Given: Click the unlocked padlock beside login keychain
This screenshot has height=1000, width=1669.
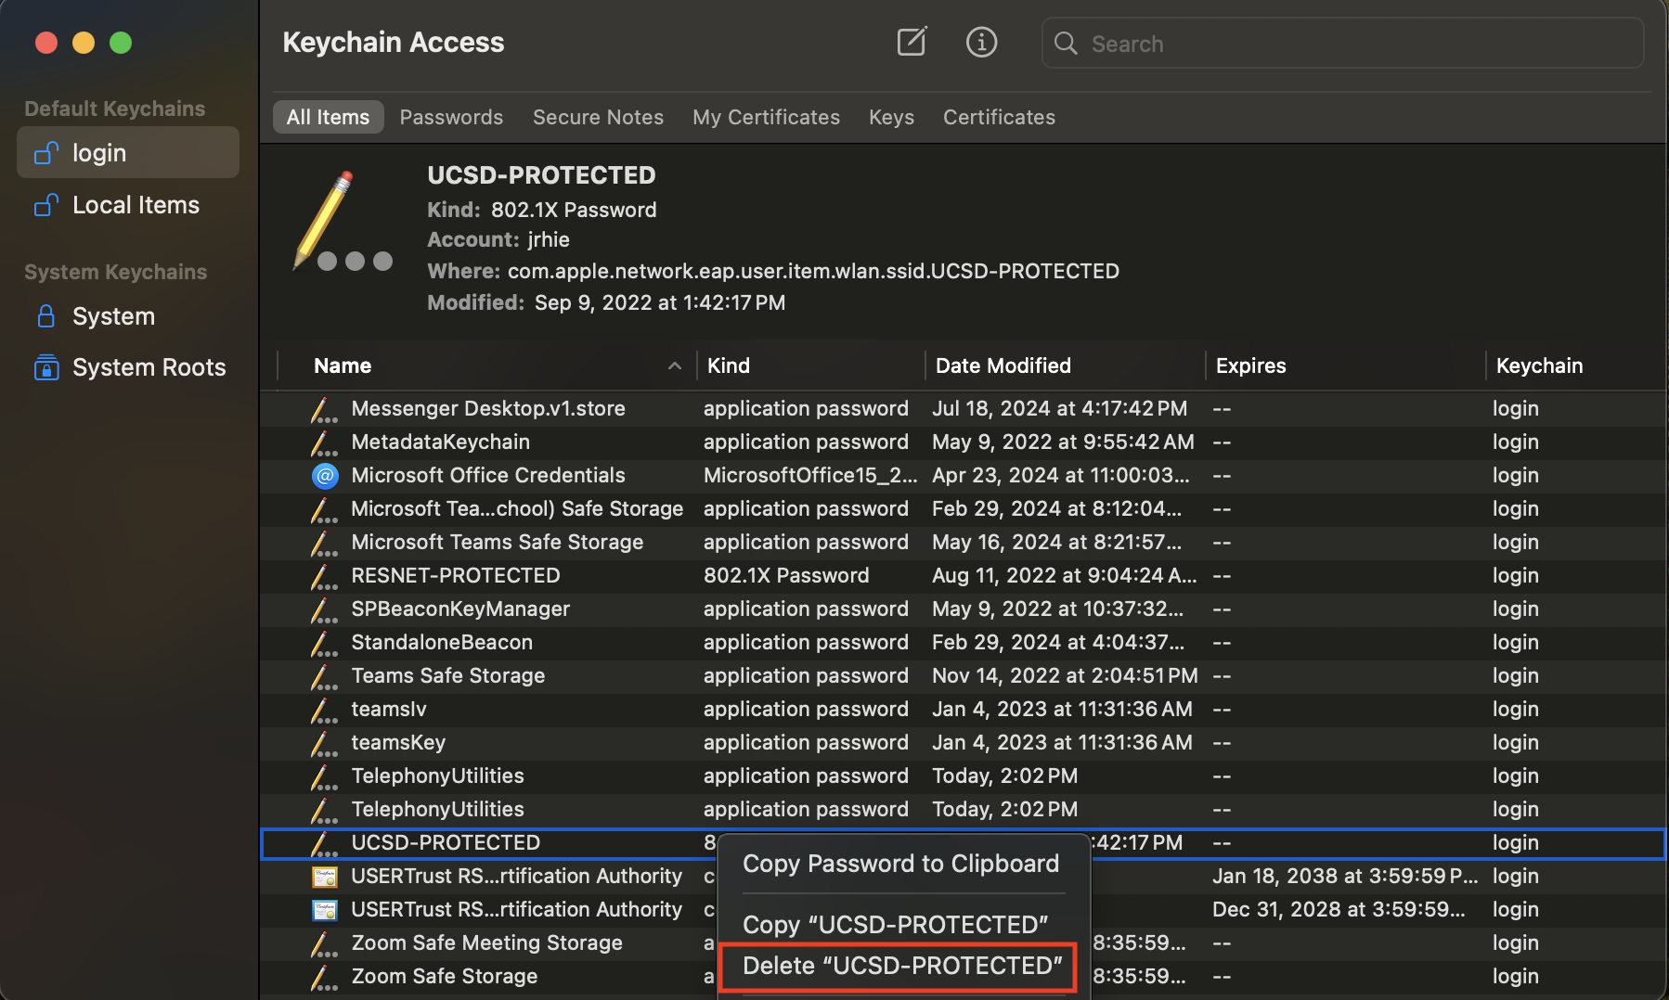Looking at the screenshot, I should 45,152.
